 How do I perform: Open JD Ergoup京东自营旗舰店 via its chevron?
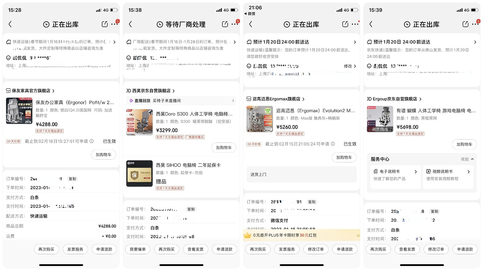pyautogui.click(x=420, y=99)
